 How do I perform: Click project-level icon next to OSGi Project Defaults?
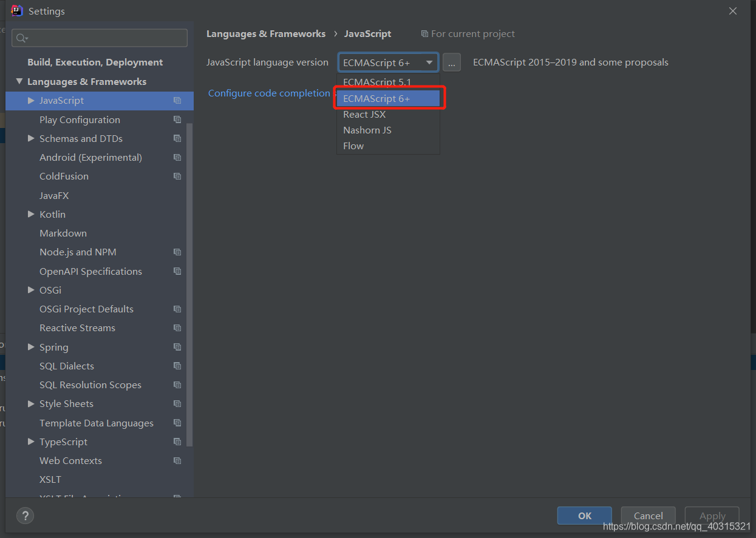(x=177, y=309)
